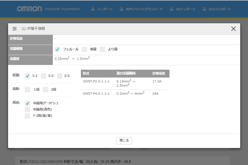Enable the 2:2 wiring checkbox

[60, 76]
